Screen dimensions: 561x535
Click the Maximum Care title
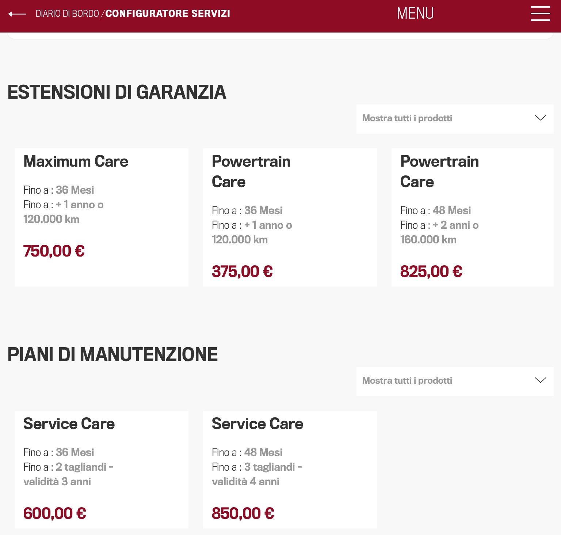(76, 162)
